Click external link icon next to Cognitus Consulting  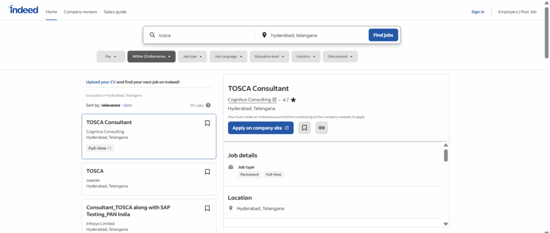[274, 99]
